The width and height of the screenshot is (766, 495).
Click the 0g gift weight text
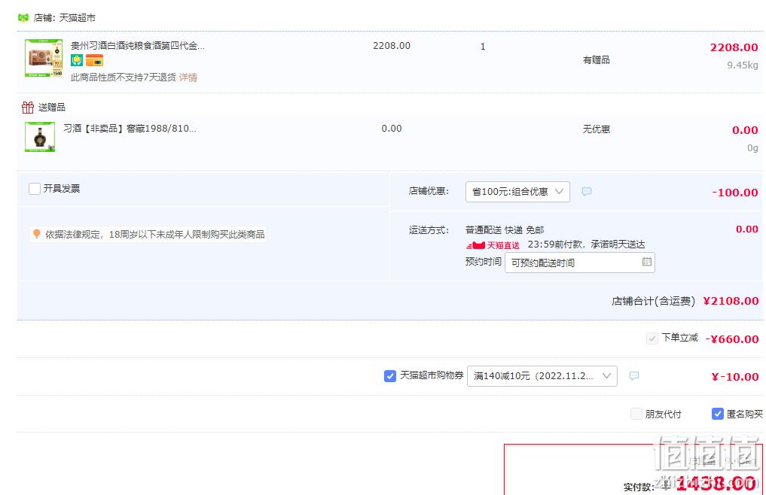pos(752,148)
